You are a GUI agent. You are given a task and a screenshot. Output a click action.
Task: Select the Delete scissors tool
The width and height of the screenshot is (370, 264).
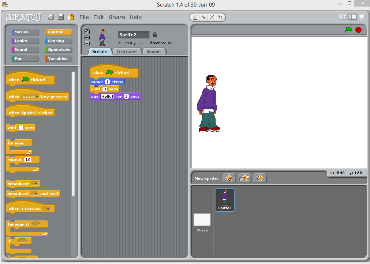[x=203, y=17]
